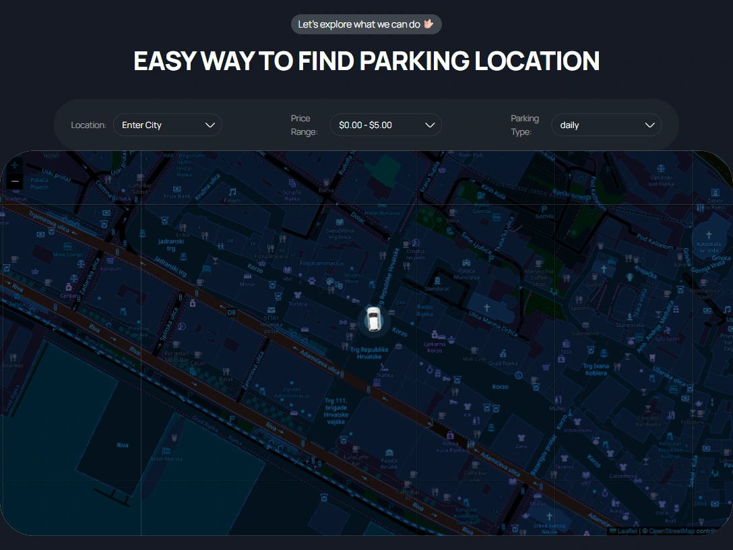This screenshot has height=550, width=733.
Task: Click the Ljekarna Korzo pharmacy icon
Action: (435, 334)
